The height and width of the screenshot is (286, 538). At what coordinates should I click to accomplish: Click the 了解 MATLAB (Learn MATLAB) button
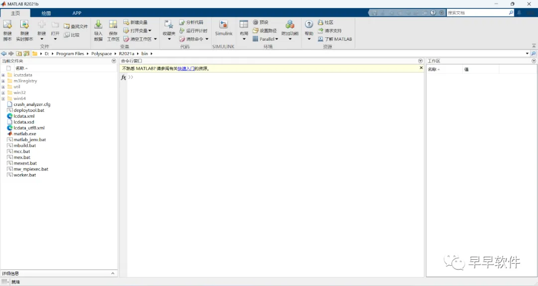[335, 39]
